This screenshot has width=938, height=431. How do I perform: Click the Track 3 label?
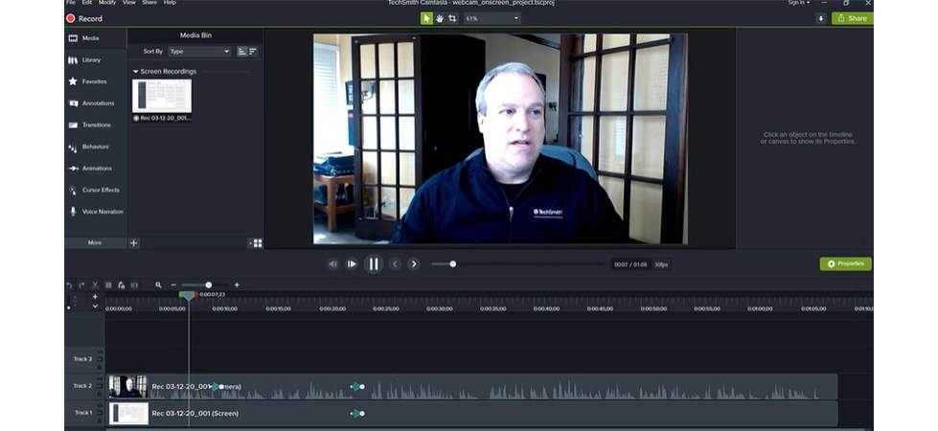[x=82, y=359]
